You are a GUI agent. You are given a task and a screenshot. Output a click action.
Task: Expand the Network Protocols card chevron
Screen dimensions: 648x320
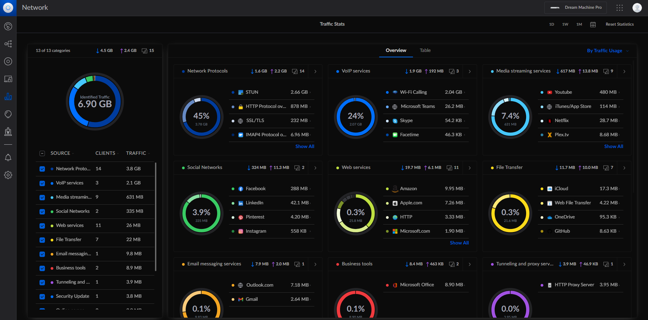pyautogui.click(x=315, y=71)
